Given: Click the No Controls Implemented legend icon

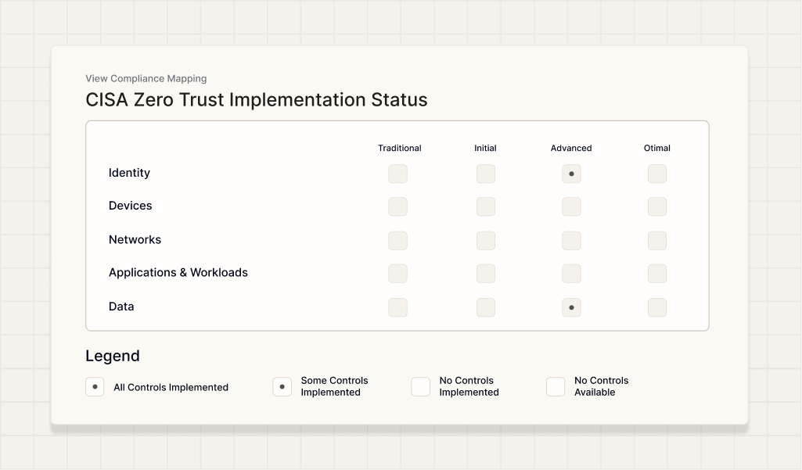Looking at the screenshot, I should [420, 386].
